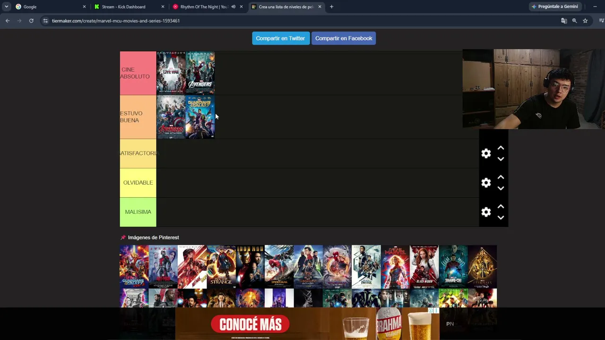Pick the Shang-Chi poster
This screenshot has height=340, width=605.
pos(453,267)
